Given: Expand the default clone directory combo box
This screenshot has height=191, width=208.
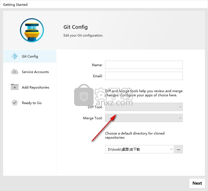Looking at the screenshot, I should tap(139, 149).
